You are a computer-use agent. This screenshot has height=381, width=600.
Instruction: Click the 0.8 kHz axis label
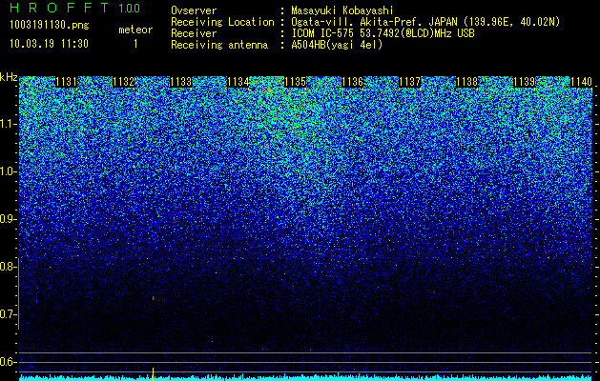coord(8,267)
